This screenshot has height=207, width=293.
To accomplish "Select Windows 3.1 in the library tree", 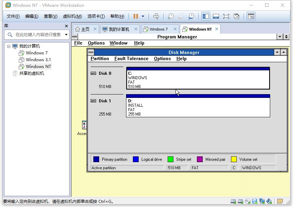I will [x=38, y=60].
